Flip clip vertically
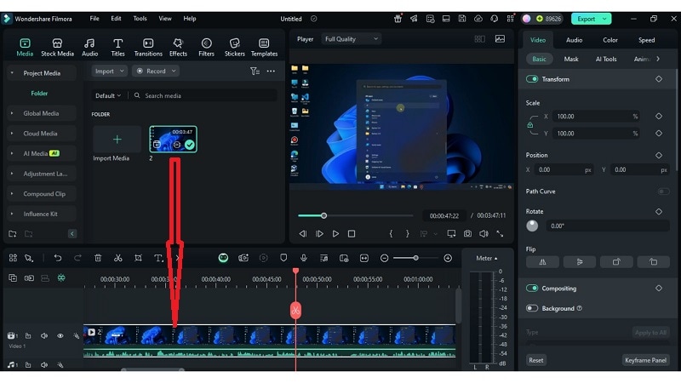681x383 pixels. coord(580,262)
